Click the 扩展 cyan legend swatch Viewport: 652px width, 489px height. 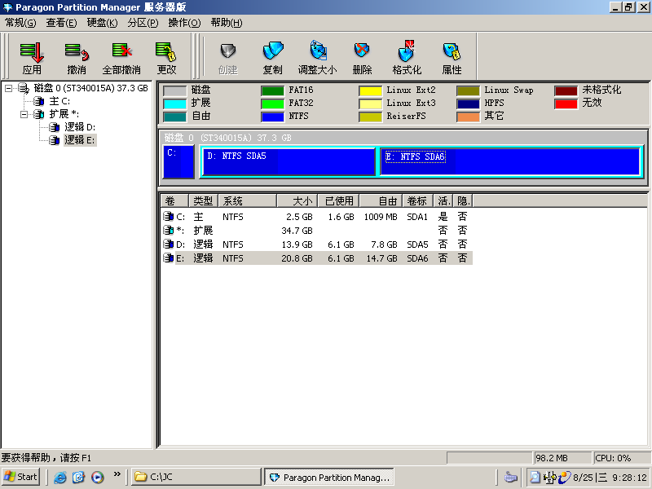tap(174, 104)
